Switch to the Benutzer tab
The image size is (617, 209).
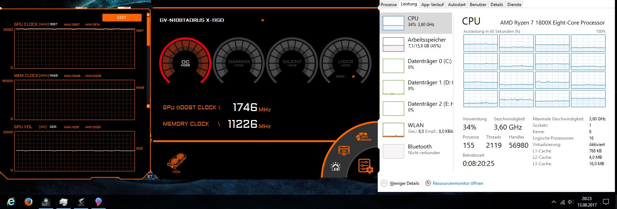[478, 5]
